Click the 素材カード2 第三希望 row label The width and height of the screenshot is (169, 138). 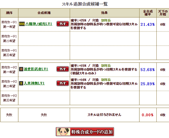pos(9,98)
